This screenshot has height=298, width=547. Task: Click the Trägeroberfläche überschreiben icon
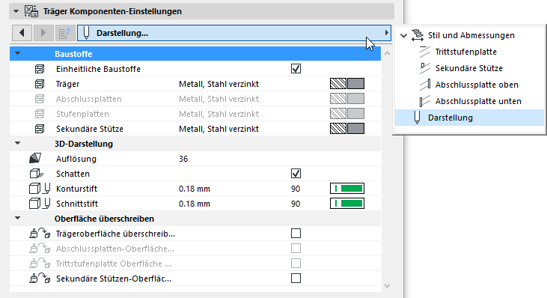tap(40, 233)
